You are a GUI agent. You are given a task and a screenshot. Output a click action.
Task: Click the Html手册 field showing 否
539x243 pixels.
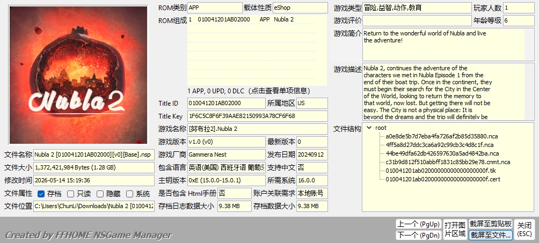[x=235, y=193]
